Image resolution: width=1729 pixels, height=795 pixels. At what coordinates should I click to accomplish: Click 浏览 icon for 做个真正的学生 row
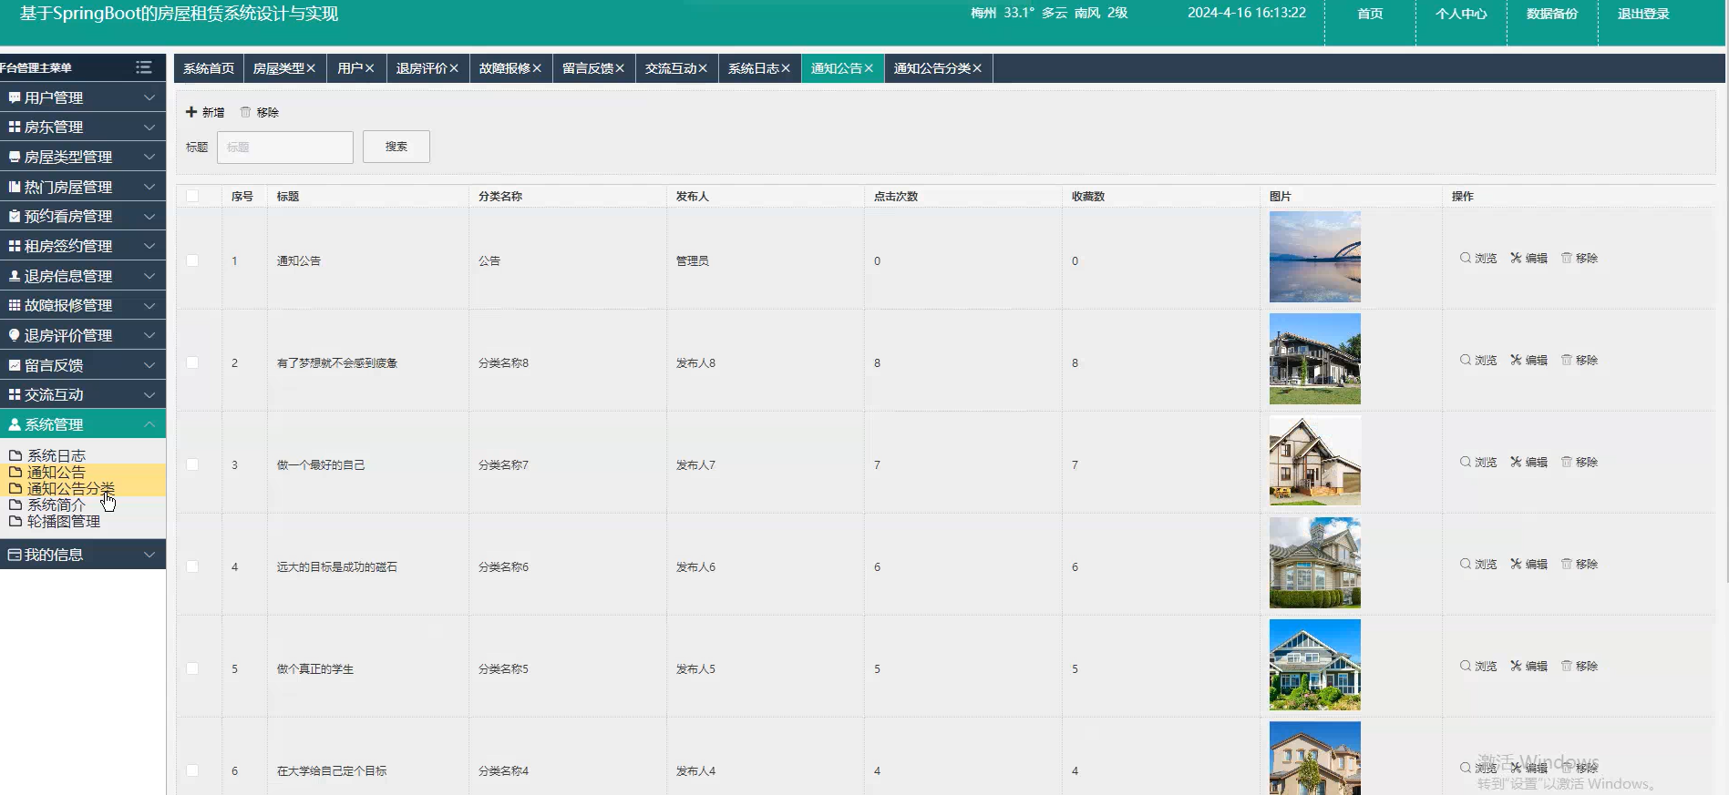pyautogui.click(x=1466, y=666)
